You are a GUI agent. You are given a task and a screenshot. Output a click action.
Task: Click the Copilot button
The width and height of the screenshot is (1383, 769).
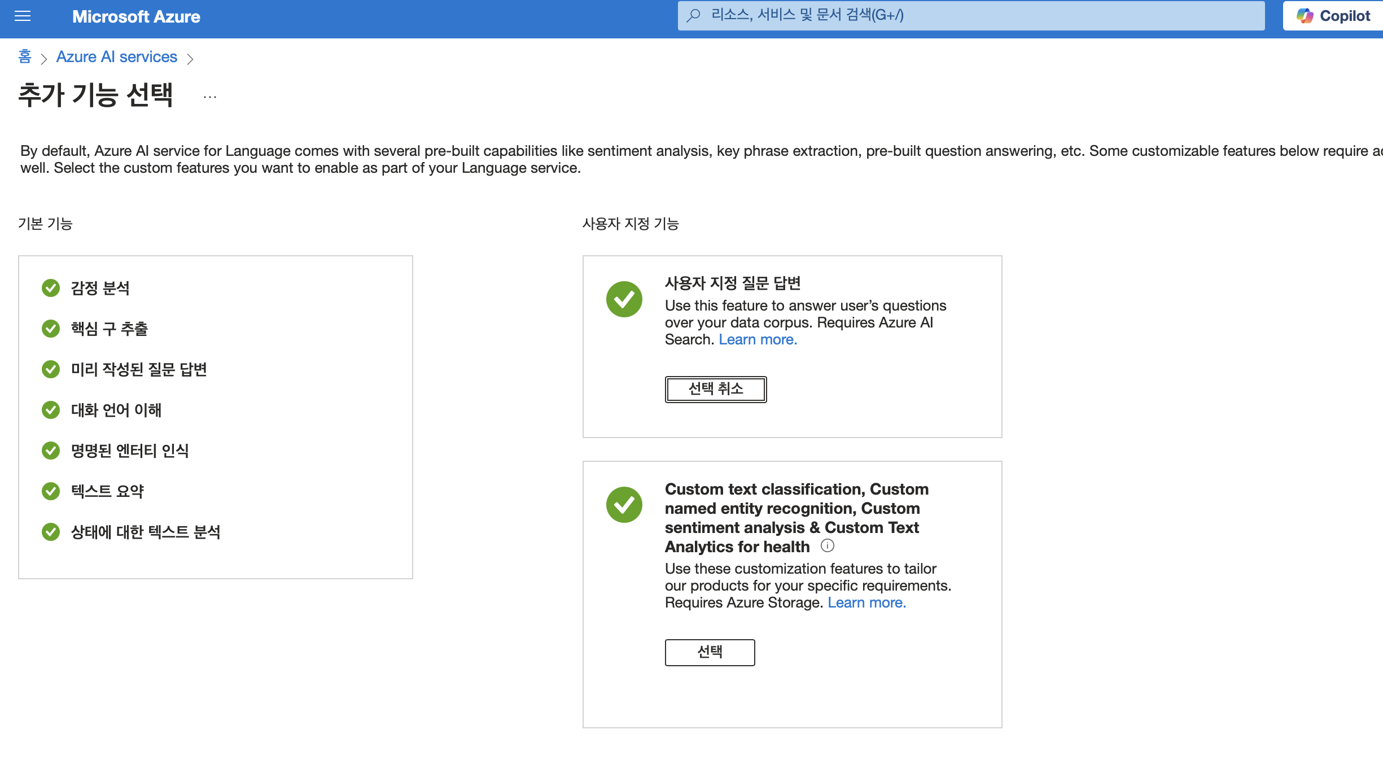coord(1333,16)
